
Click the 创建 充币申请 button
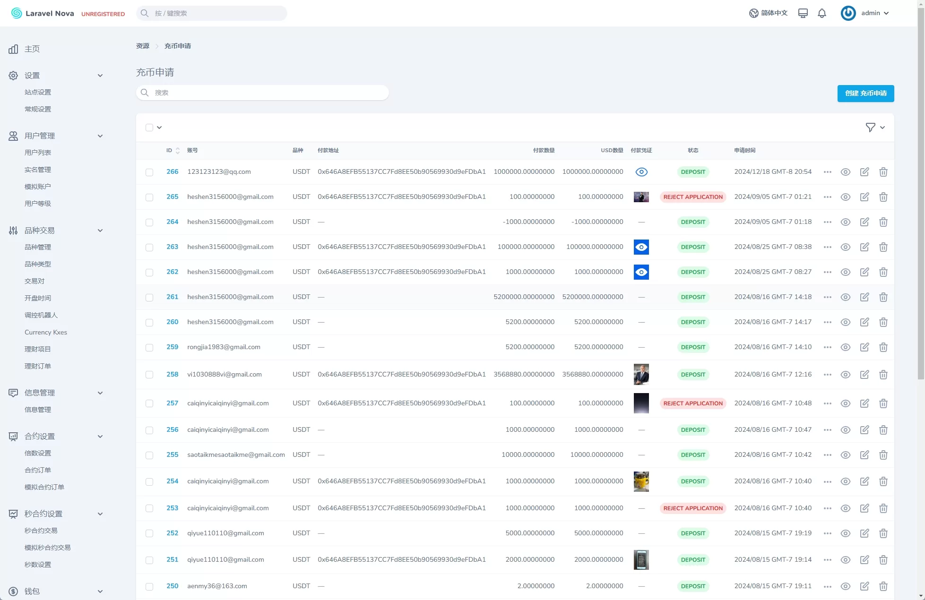pos(865,94)
